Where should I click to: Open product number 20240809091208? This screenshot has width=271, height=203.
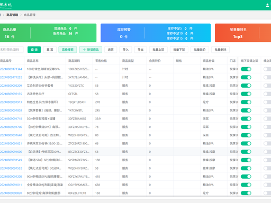[x=11, y=177]
